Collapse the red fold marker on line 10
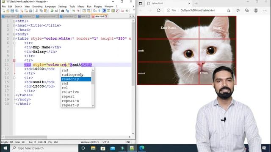This screenshot has height=152, width=271. coord(14,60)
